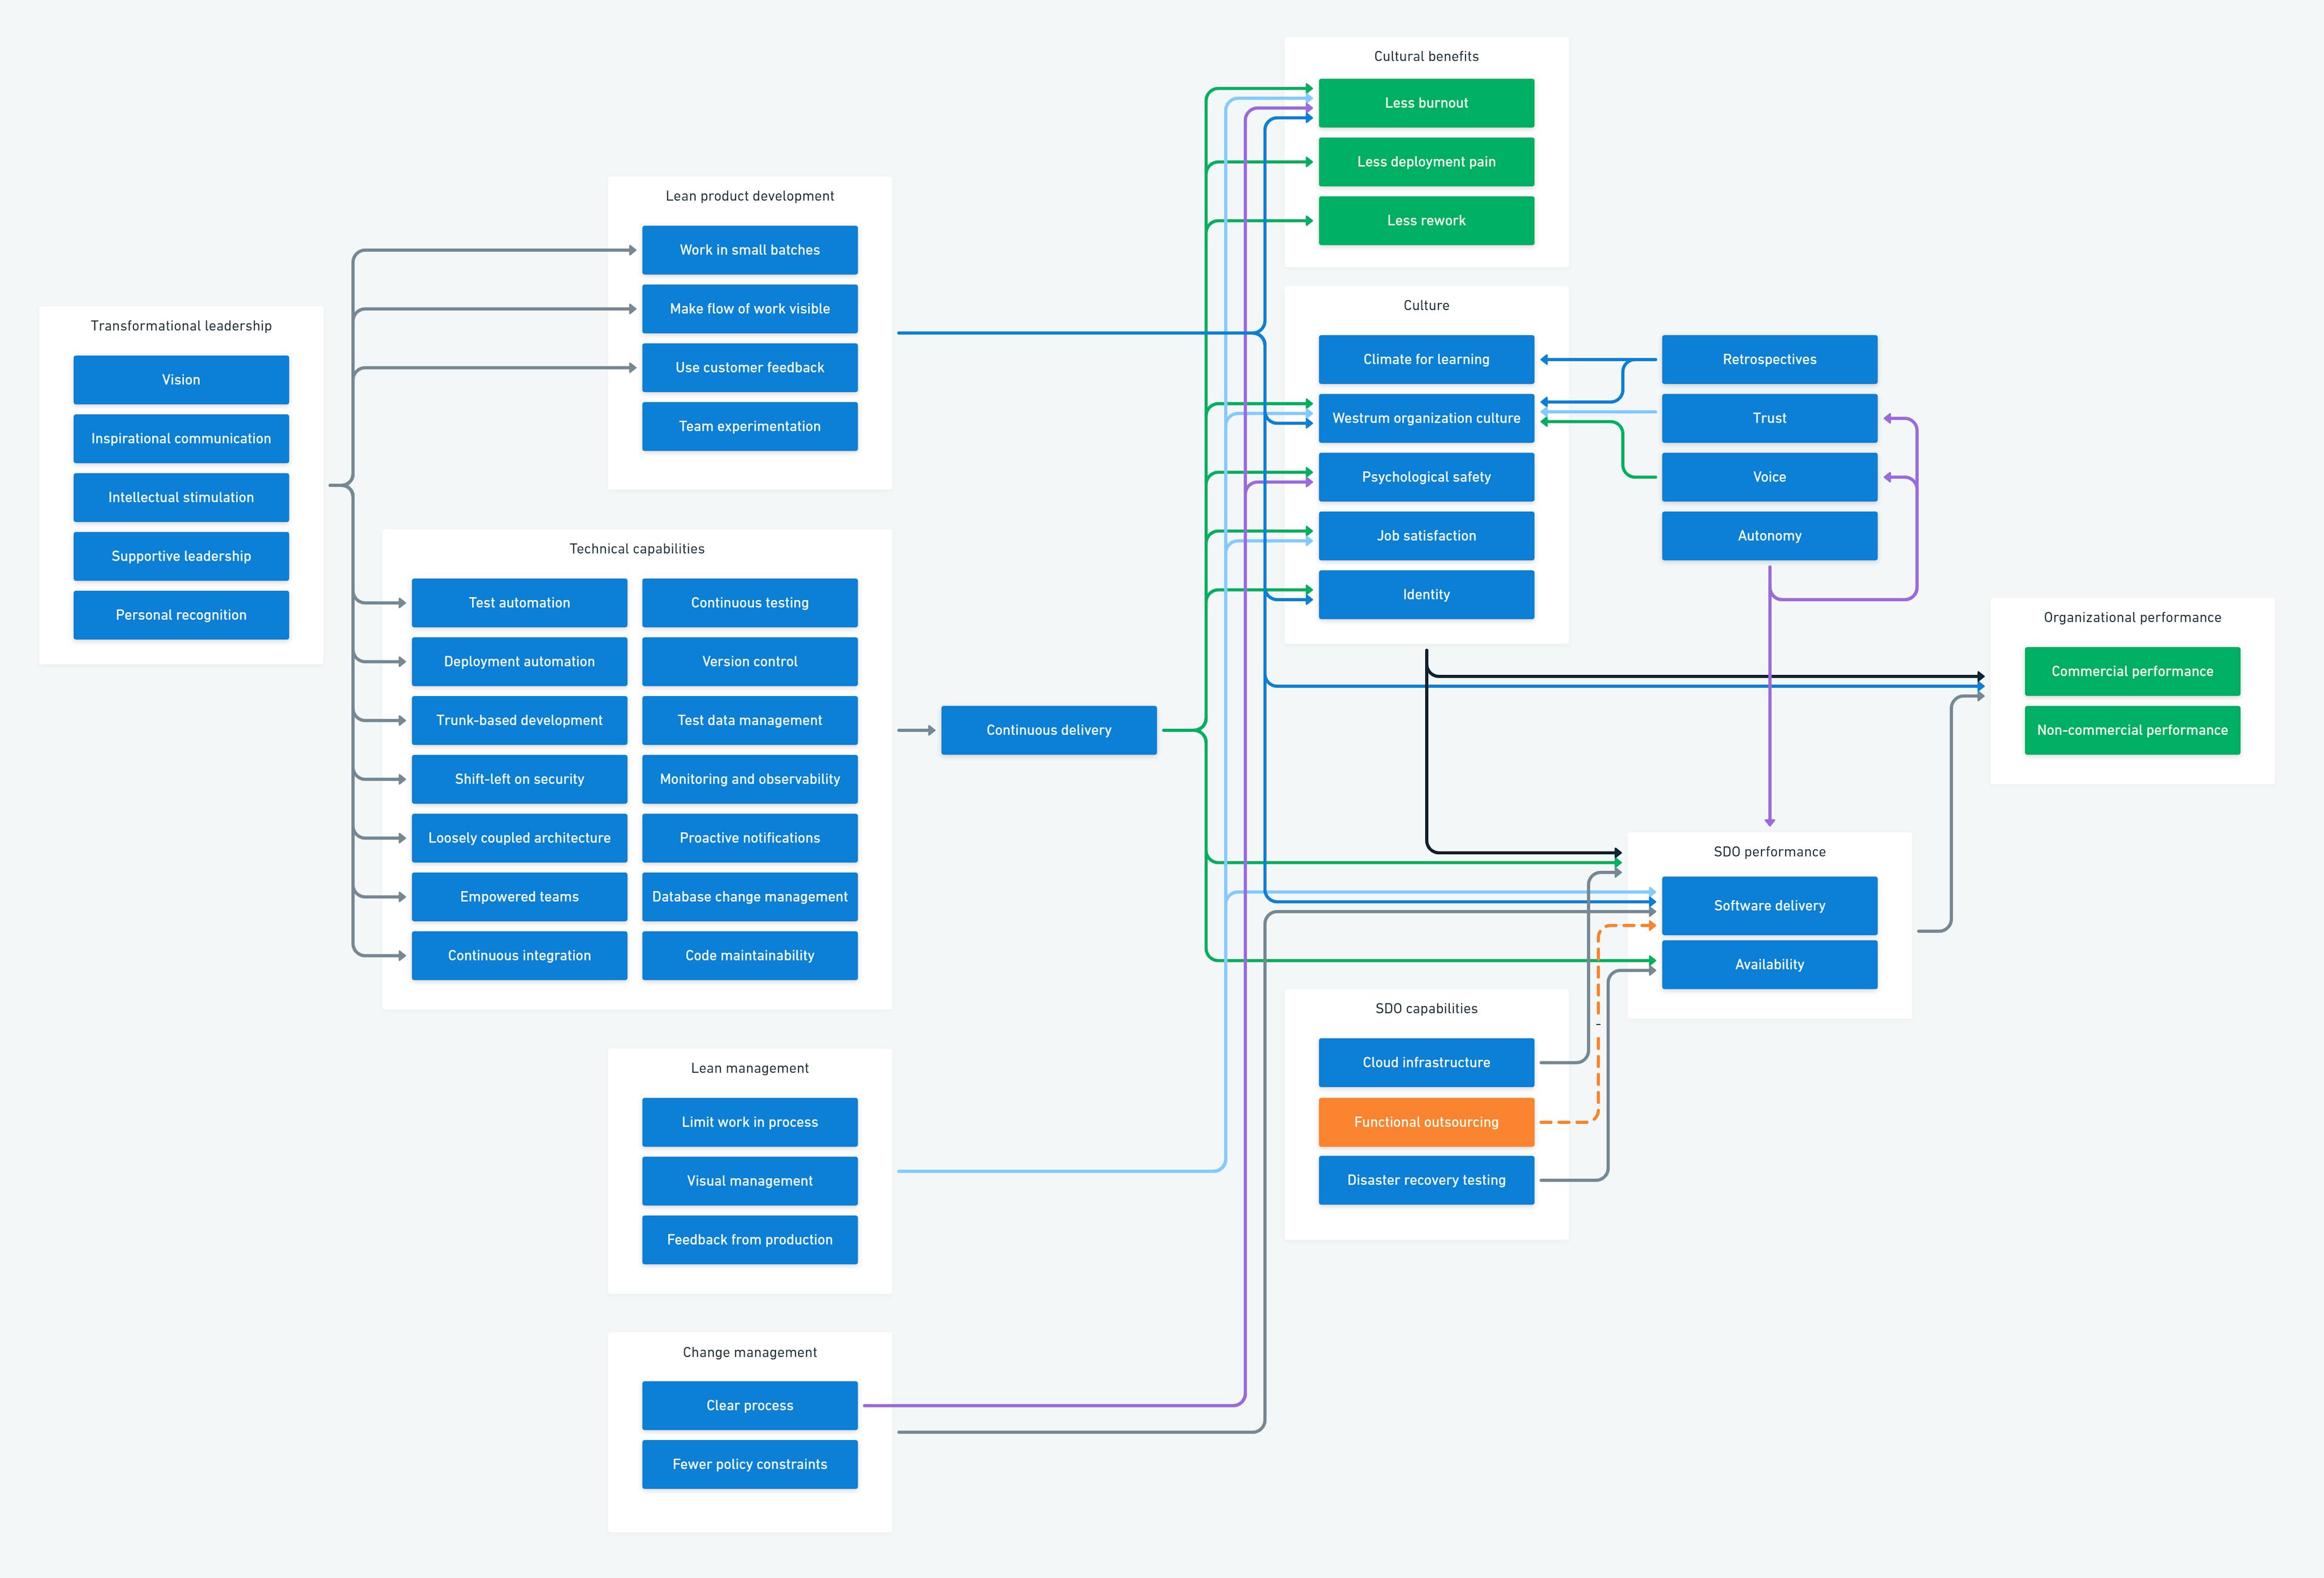Select the Technical capabilities group title

click(637, 549)
